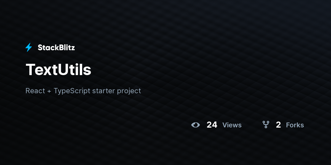The image size is (331, 165).
Task: Click the number 2 fork count
Action: pos(278,125)
